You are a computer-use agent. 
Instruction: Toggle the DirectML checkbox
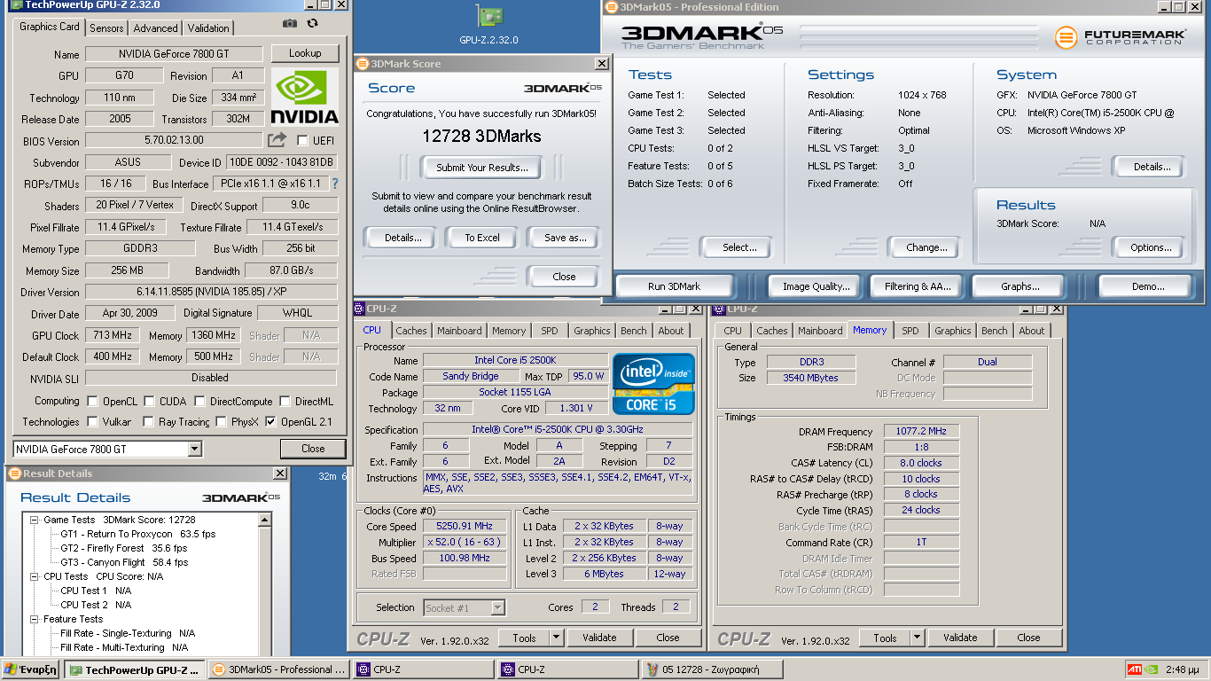tap(284, 401)
